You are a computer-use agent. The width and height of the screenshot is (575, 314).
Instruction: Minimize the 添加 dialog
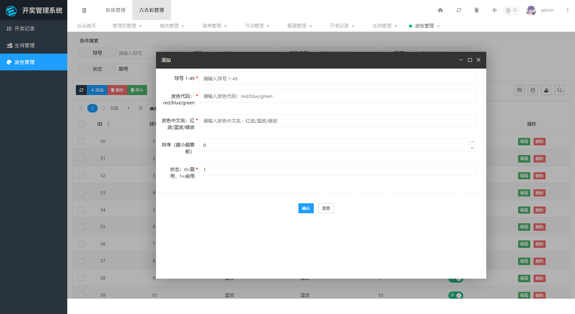click(x=461, y=60)
